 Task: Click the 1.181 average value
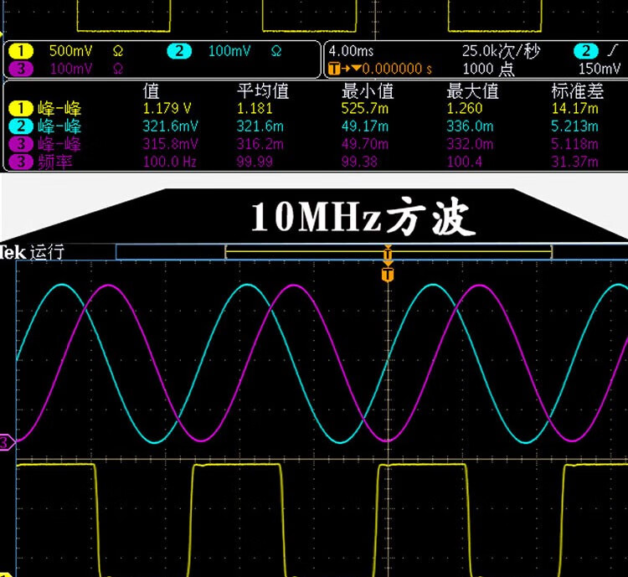pos(255,108)
